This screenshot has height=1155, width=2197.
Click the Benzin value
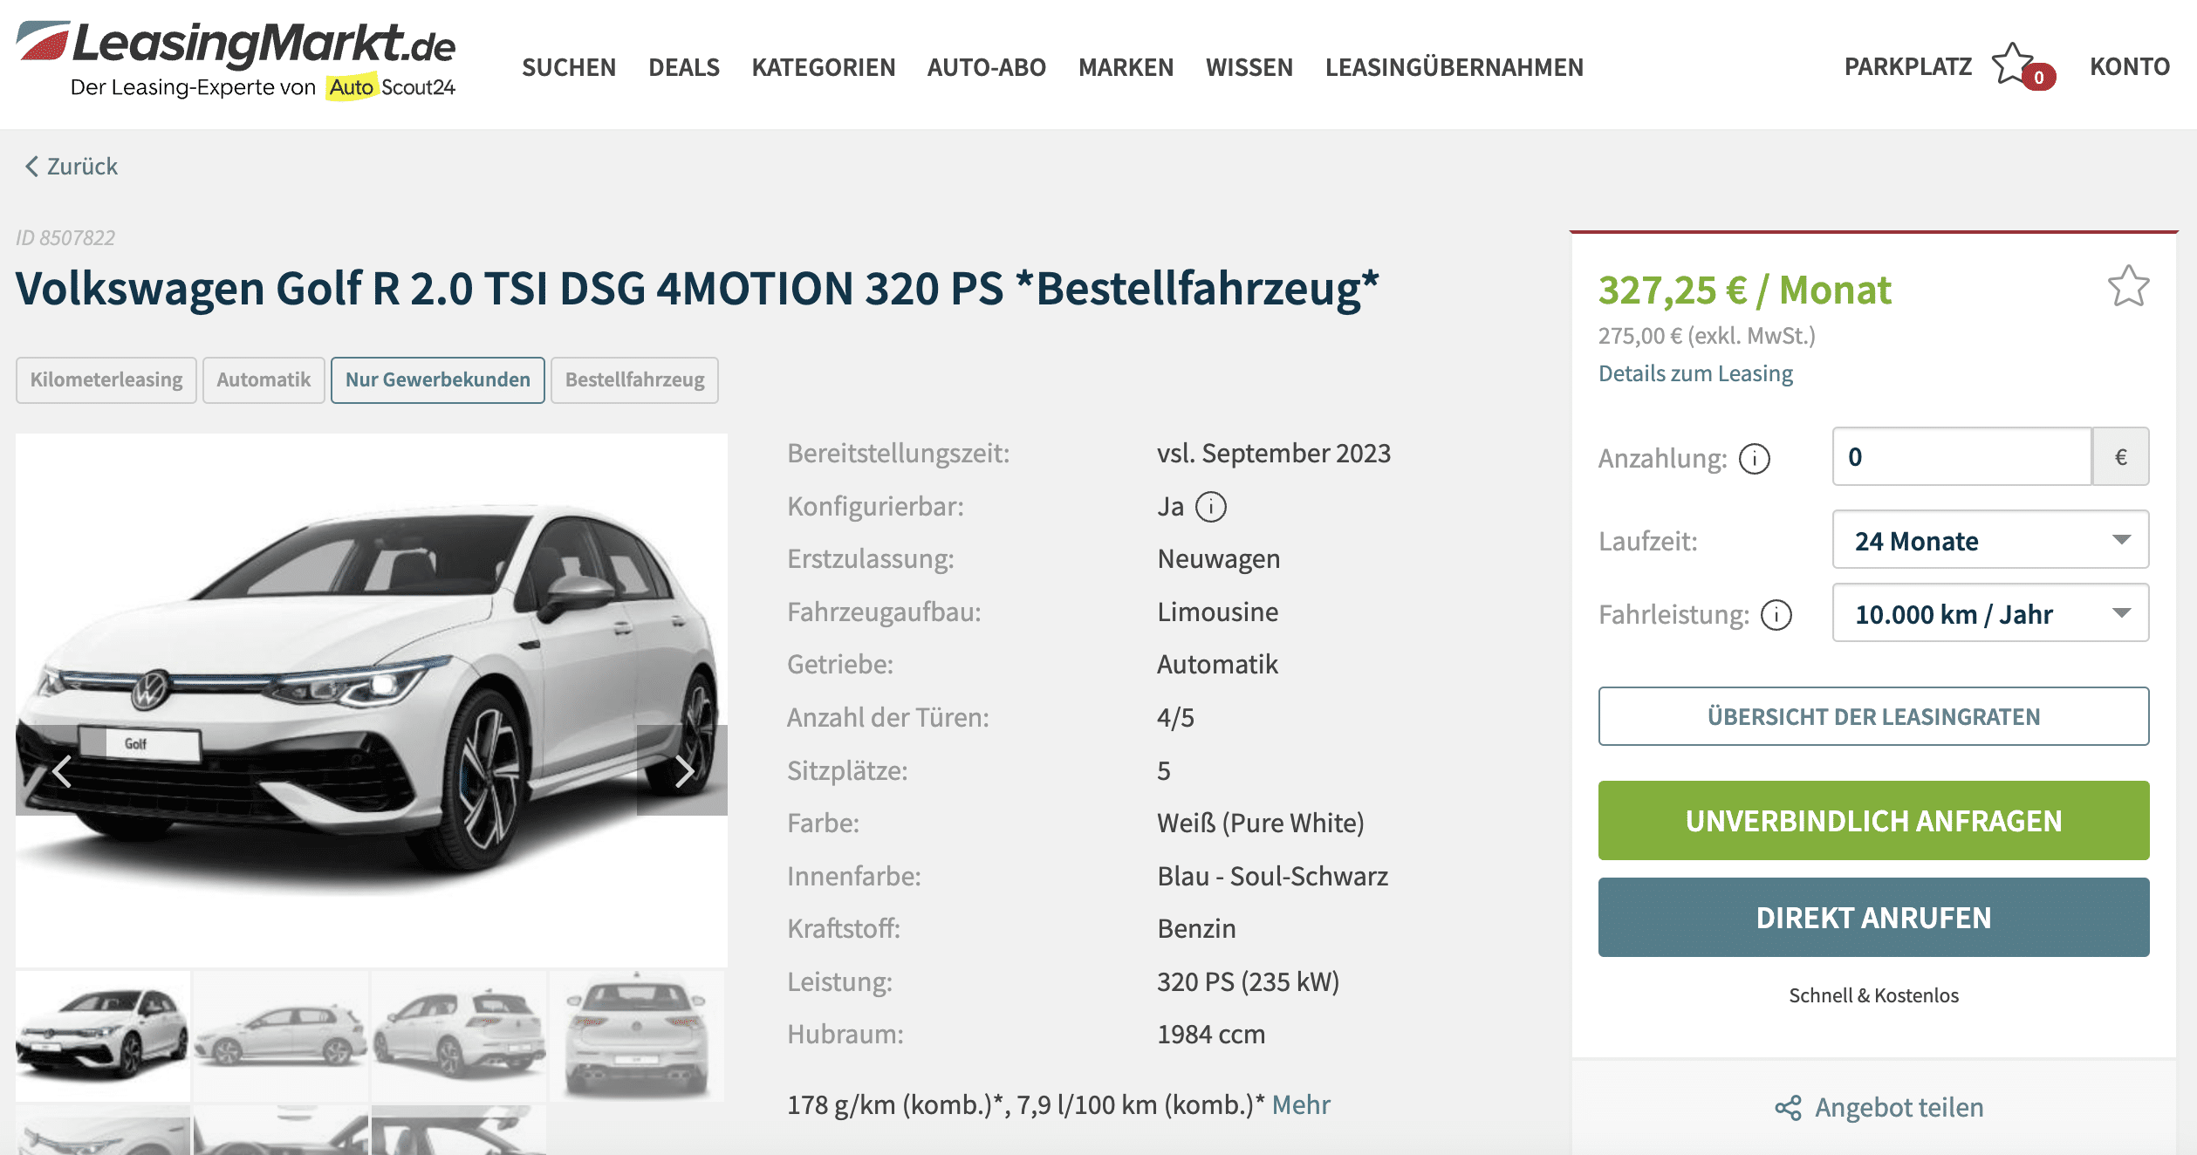point(1196,929)
